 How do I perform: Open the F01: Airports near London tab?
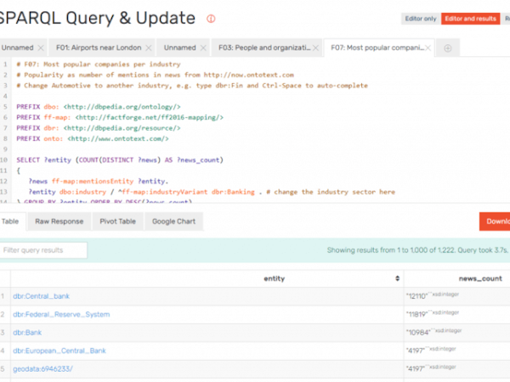pos(99,48)
